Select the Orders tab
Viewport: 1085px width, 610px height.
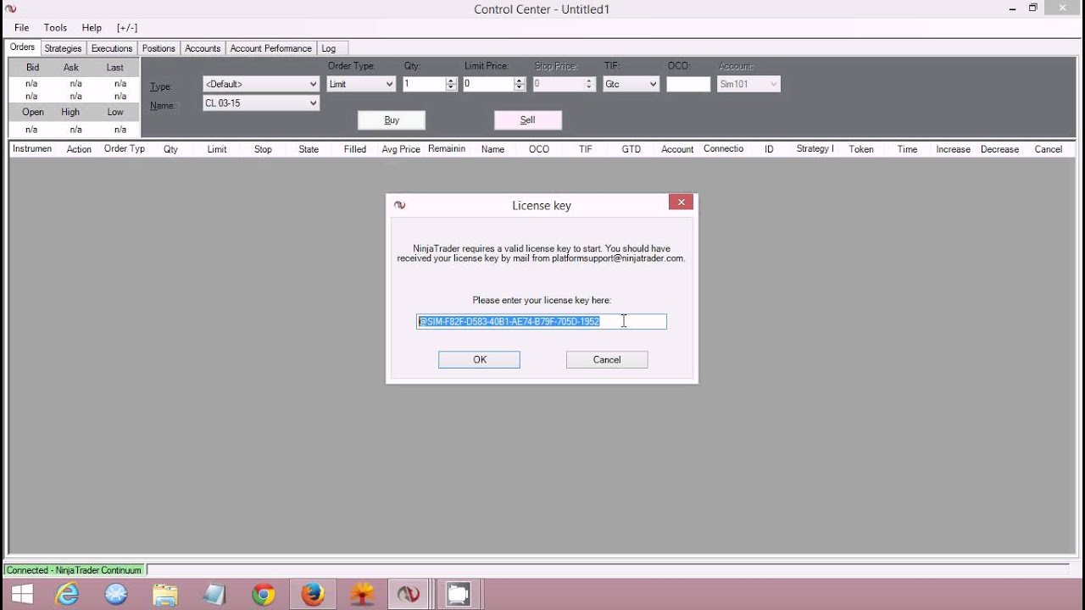23,47
